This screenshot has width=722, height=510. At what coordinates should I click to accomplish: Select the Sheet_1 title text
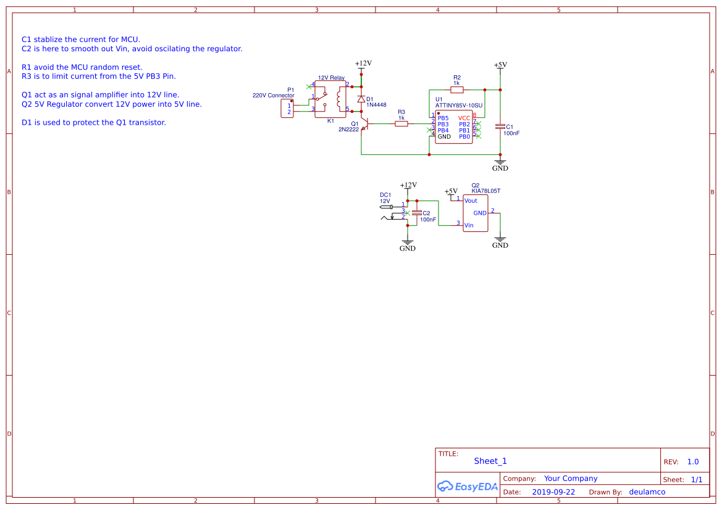[490, 461]
